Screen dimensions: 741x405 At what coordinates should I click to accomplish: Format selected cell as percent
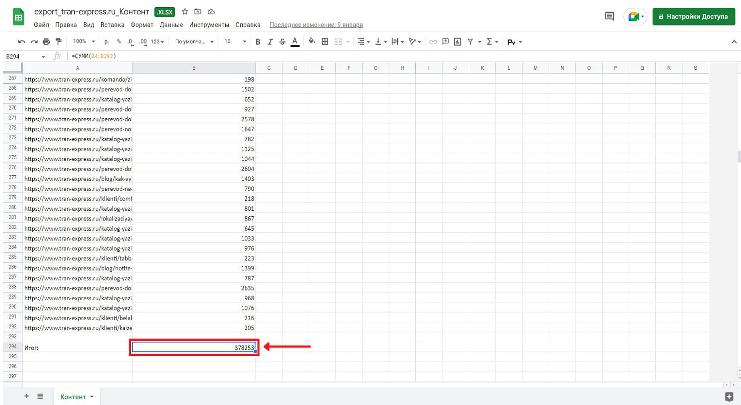[x=119, y=41]
